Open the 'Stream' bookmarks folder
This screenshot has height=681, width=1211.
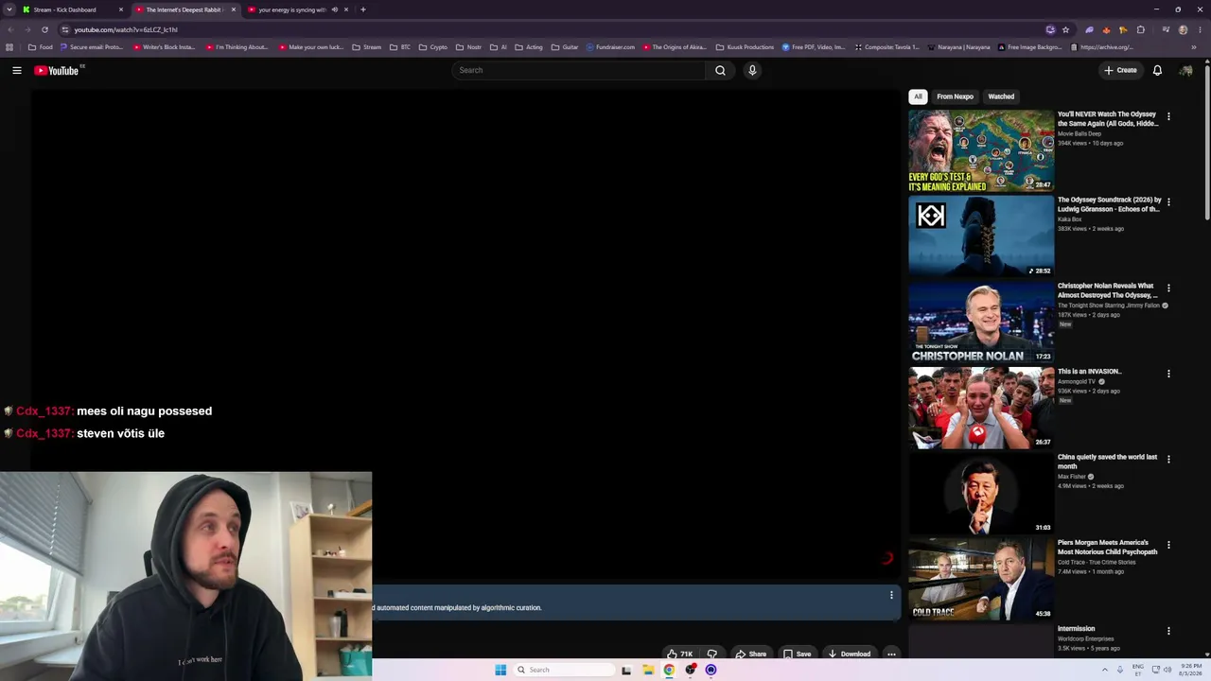coord(366,47)
